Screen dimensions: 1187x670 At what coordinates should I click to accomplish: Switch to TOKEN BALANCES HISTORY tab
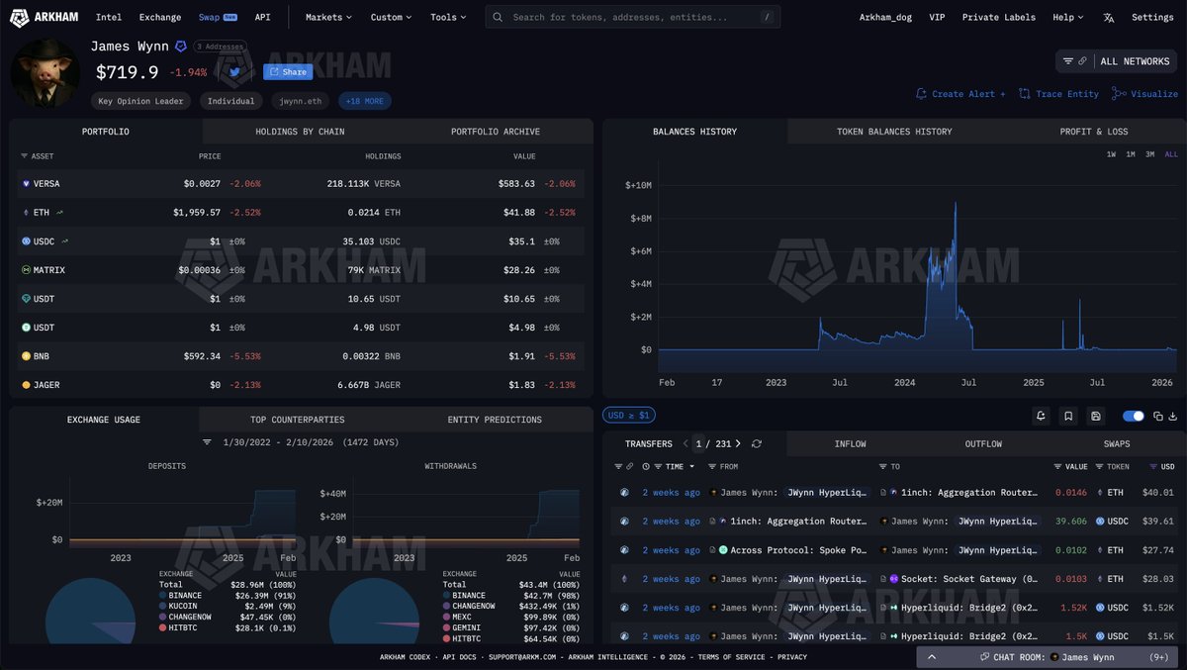894,132
